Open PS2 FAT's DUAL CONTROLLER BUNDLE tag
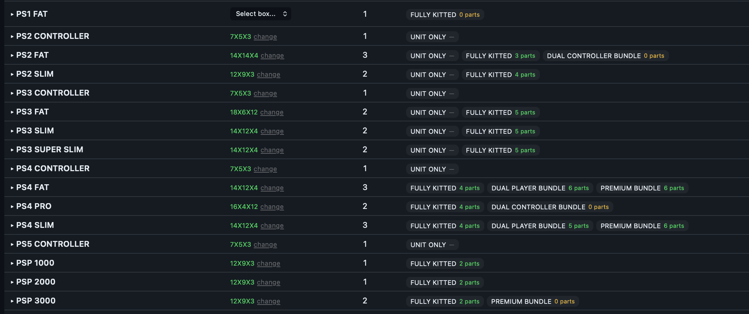The width and height of the screenshot is (749, 314). 606,56
